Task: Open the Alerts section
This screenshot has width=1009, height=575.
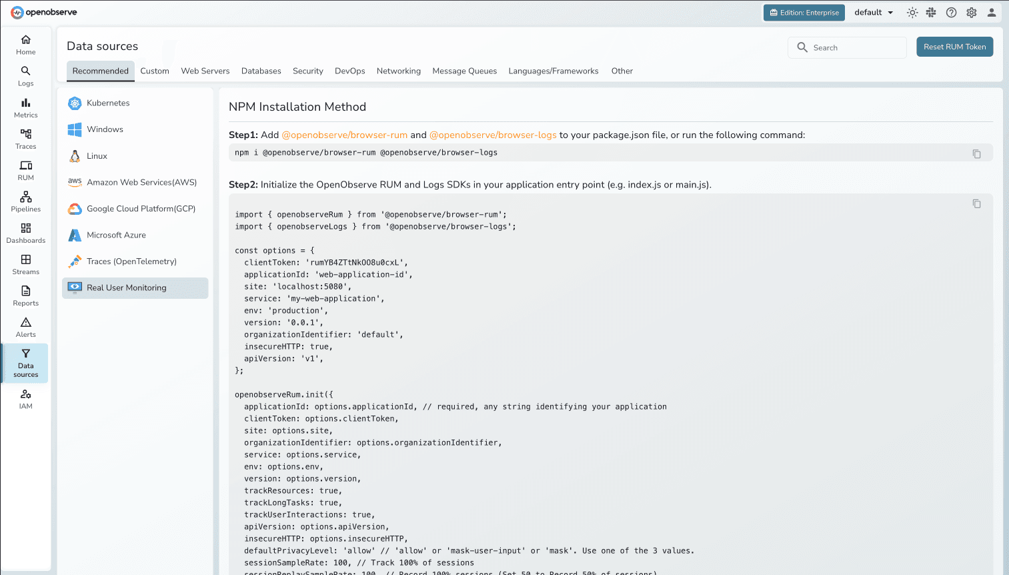Action: [25, 326]
